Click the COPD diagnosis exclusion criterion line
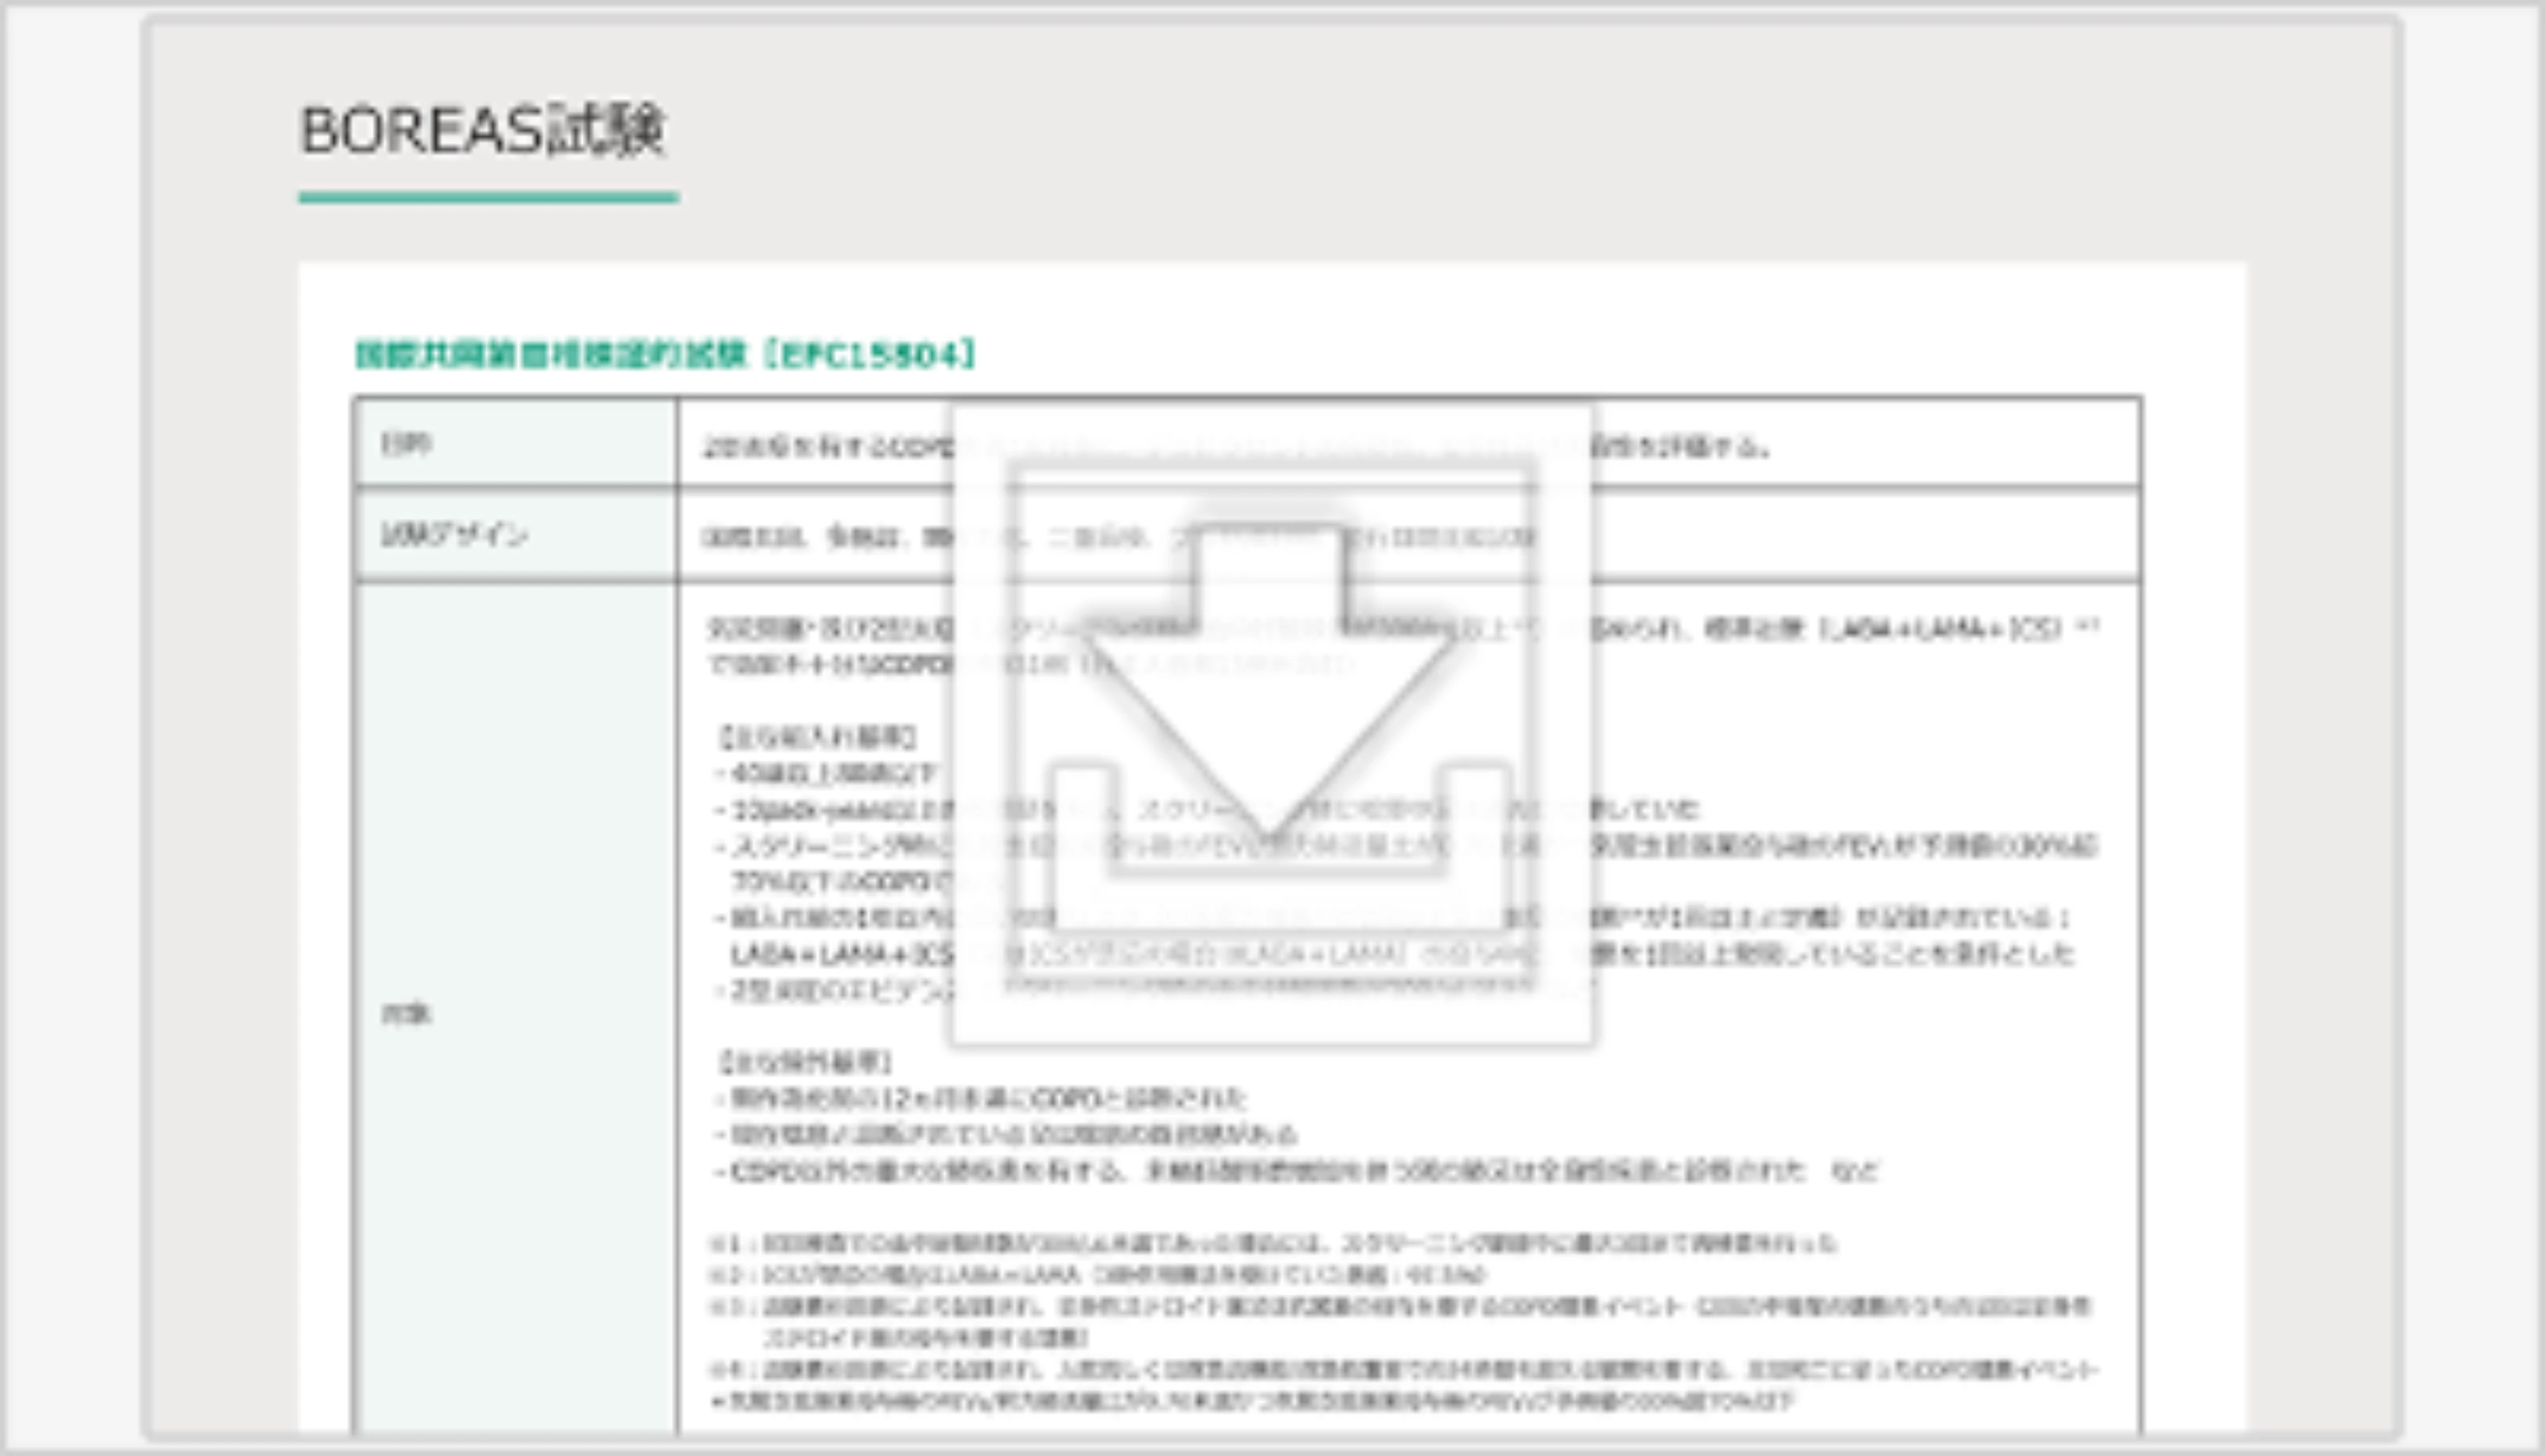The width and height of the screenshot is (2545, 1456). pyautogui.click(x=980, y=1099)
